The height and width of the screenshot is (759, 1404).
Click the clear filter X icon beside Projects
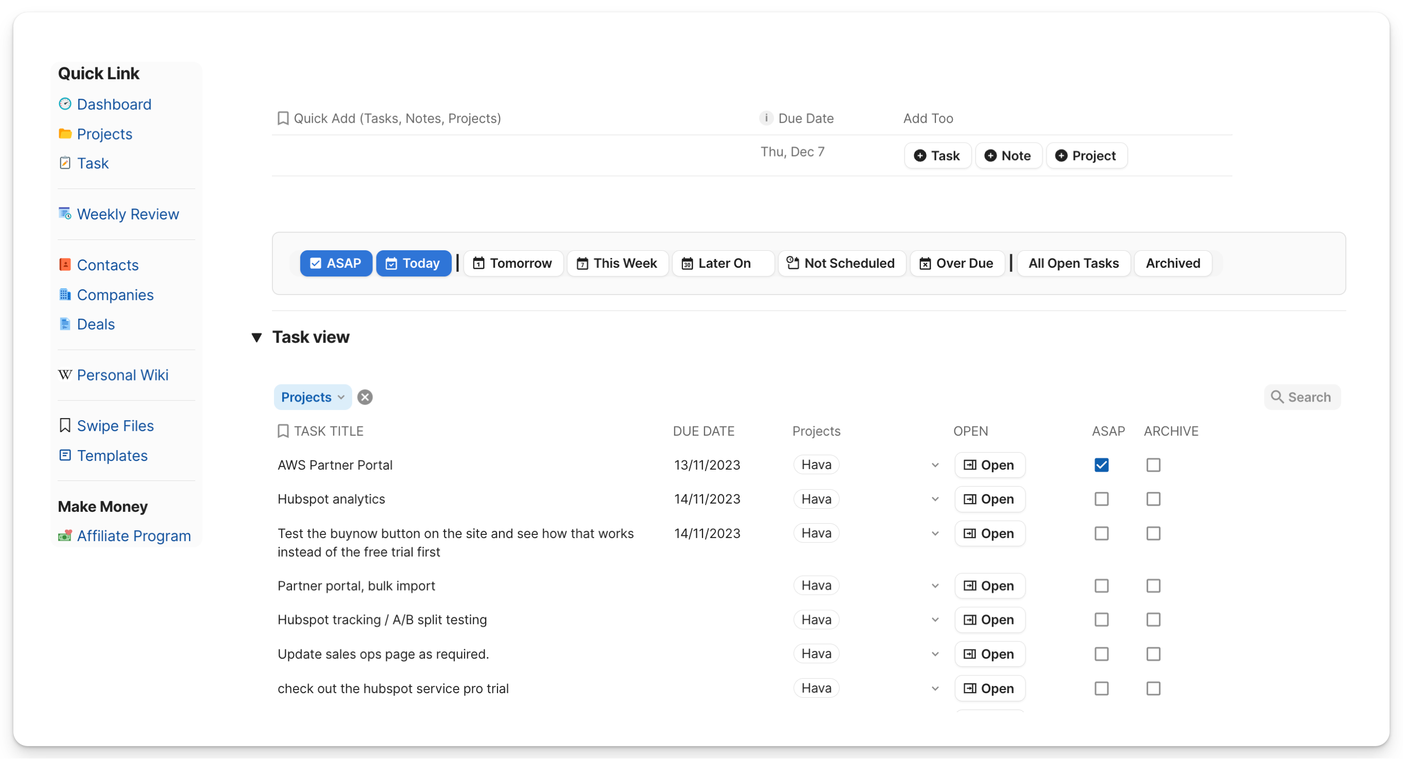pos(365,397)
